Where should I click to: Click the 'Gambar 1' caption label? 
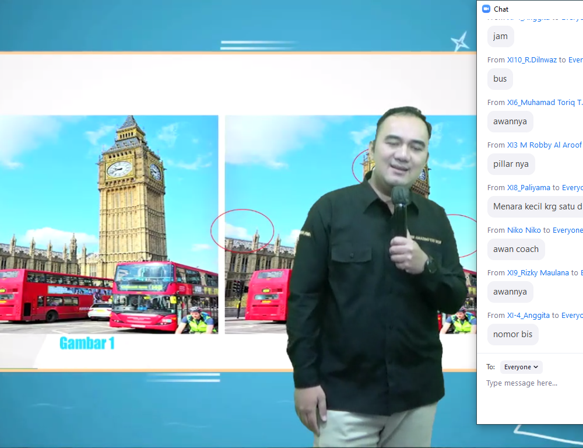pyautogui.click(x=87, y=344)
